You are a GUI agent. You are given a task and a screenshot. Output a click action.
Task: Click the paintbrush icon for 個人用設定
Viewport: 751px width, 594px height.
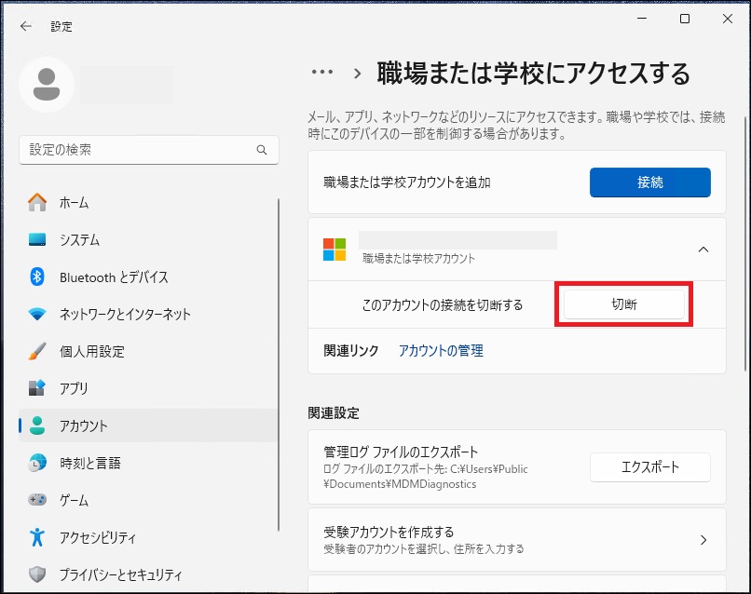coord(37,351)
